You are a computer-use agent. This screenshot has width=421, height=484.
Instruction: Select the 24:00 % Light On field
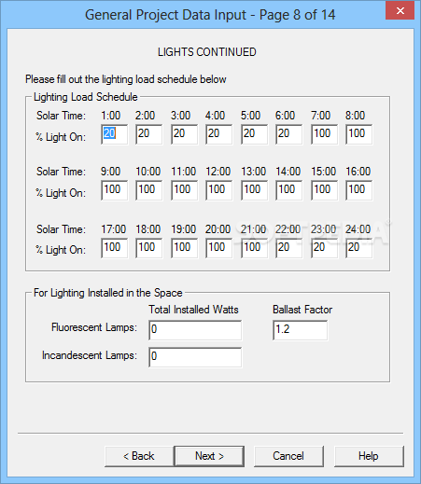[x=358, y=248]
